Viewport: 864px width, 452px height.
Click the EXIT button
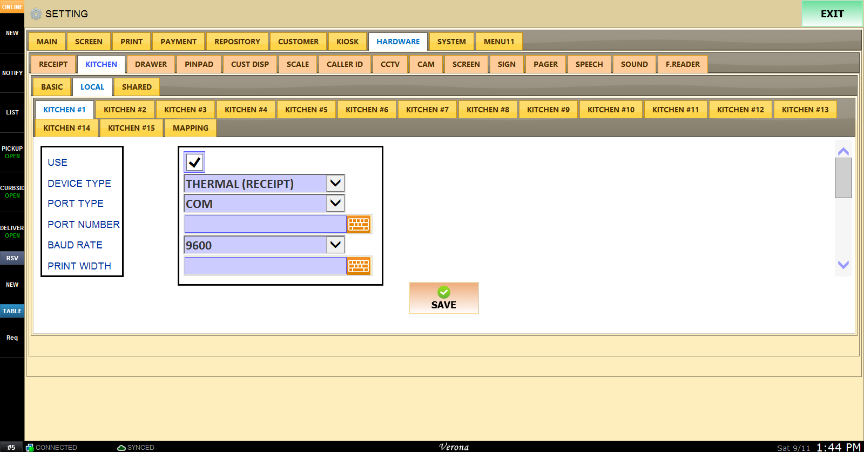832,14
